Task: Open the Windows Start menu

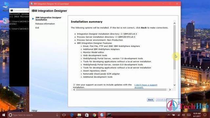Action: [x=4, y=115]
